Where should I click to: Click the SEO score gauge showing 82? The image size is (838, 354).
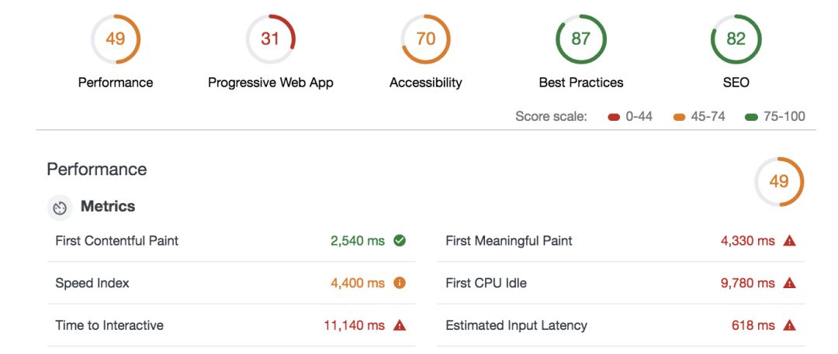click(x=736, y=39)
